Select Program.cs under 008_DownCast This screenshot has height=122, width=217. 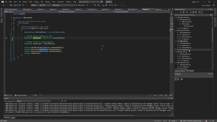coord(185,67)
